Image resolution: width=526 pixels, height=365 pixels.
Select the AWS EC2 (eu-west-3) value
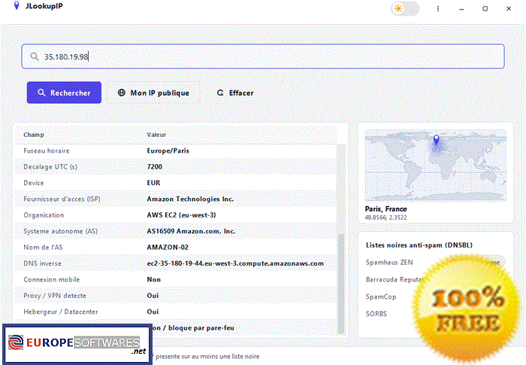click(182, 215)
